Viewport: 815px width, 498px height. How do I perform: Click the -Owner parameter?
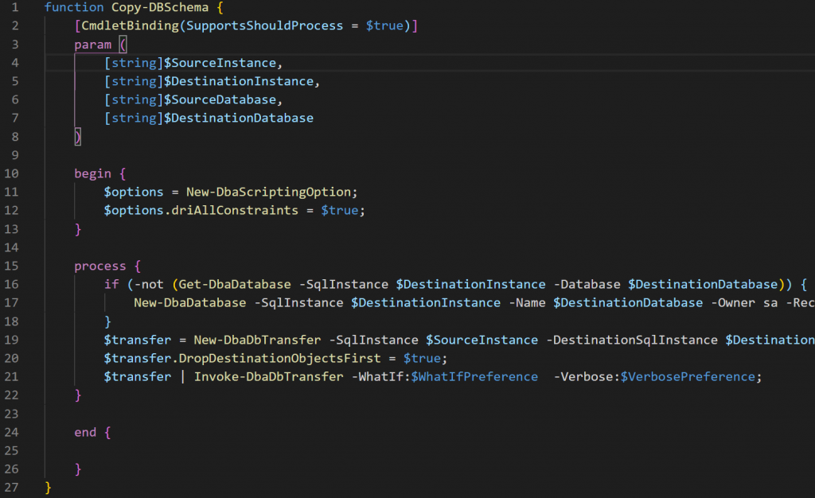pyautogui.click(x=733, y=302)
